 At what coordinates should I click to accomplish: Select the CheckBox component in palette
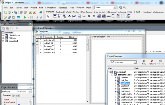coord(89,16)
